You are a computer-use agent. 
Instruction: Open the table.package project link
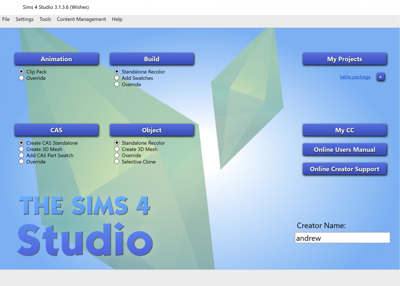click(355, 77)
